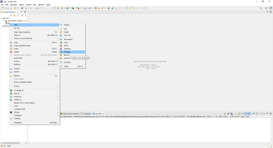Choose Export... in the context menu
The width and height of the screenshot is (273, 148).
click(x=34, y=72)
